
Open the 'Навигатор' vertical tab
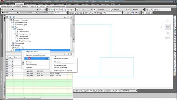(x=74, y=22)
